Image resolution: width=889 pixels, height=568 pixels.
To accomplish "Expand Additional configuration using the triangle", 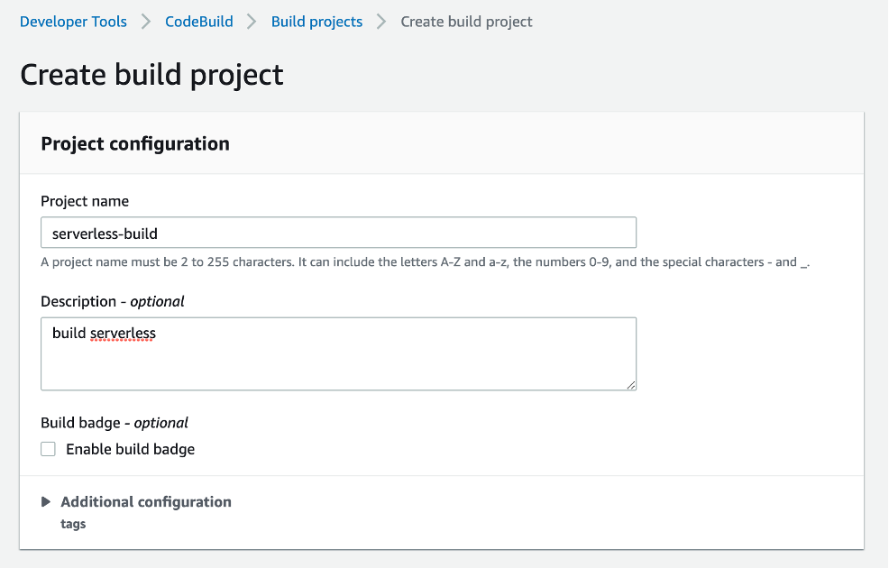I will (46, 502).
